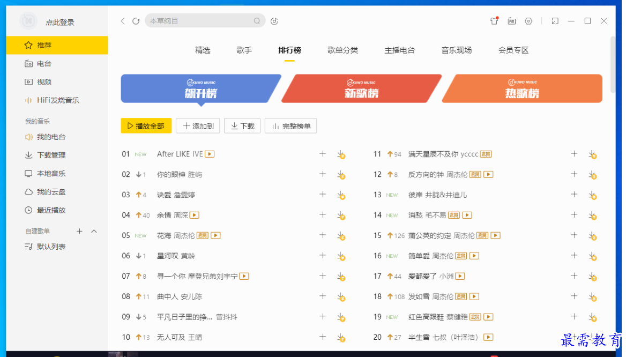Click the back navigation arrow
This screenshot has width=626, height=357.
[x=123, y=21]
